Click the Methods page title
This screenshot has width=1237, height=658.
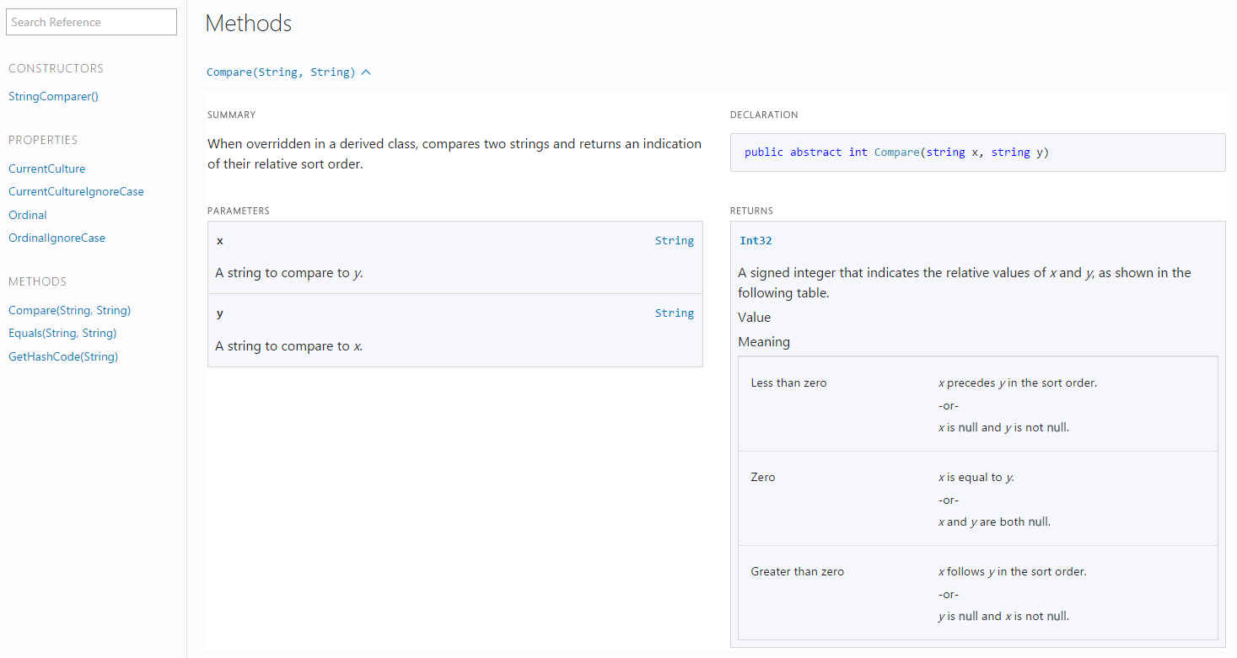point(248,24)
